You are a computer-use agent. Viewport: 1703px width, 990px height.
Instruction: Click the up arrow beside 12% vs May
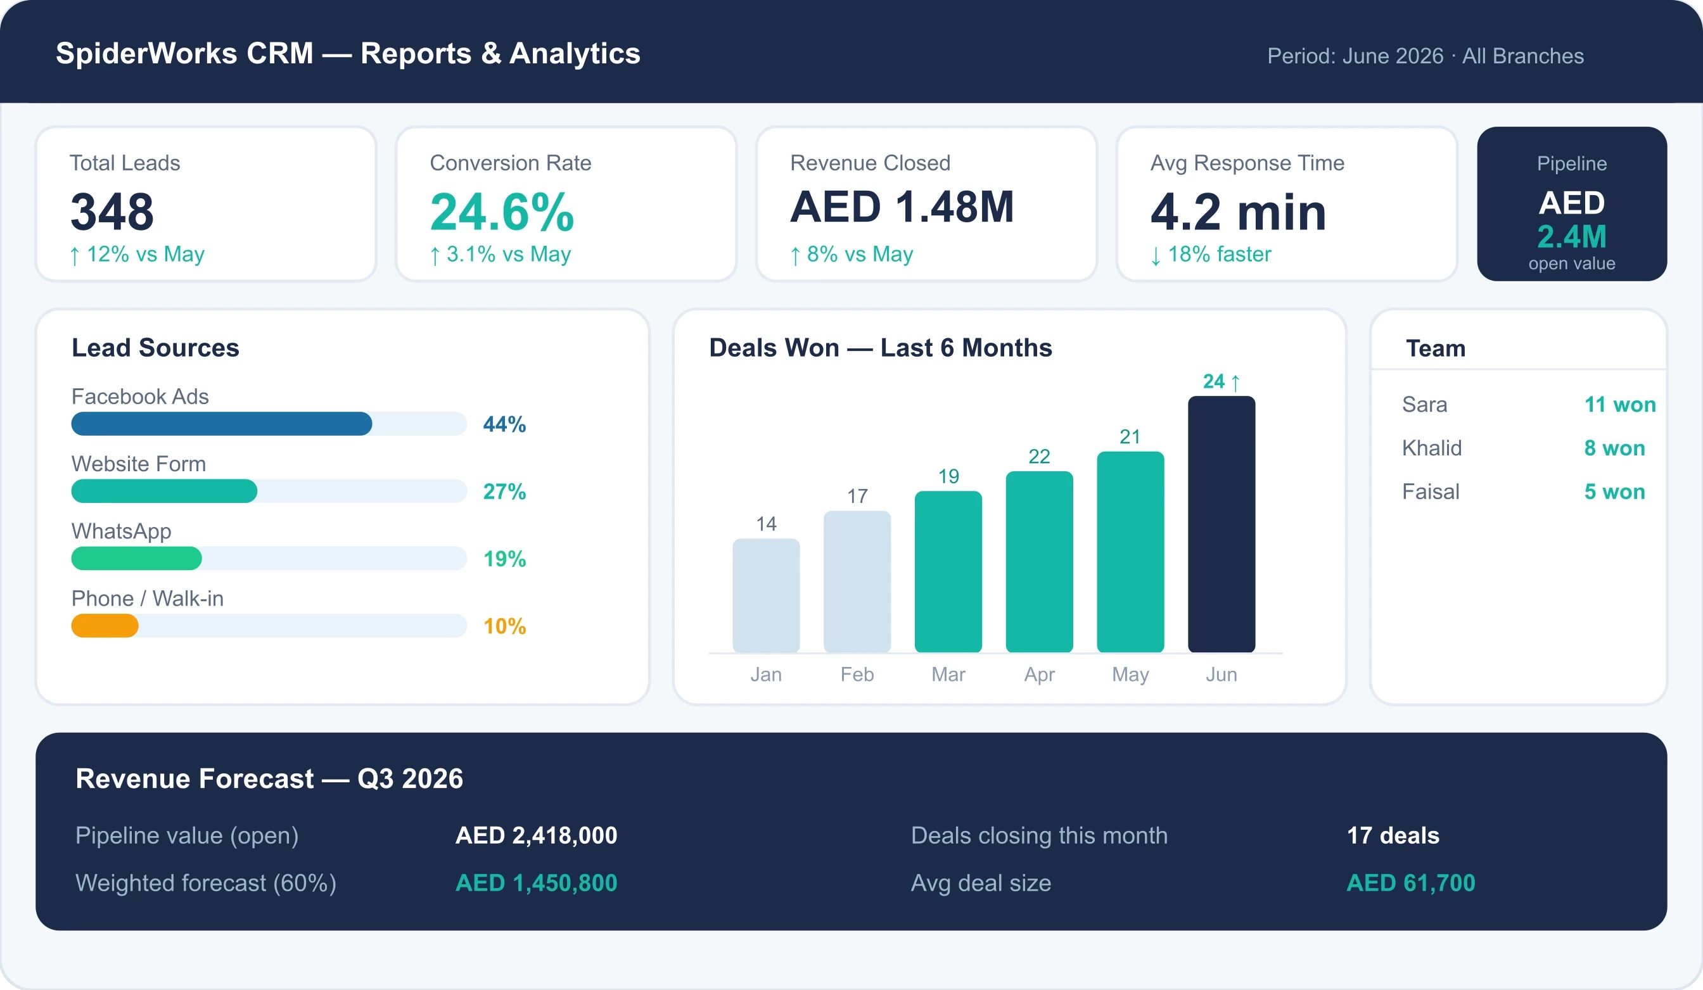pyautogui.click(x=75, y=256)
